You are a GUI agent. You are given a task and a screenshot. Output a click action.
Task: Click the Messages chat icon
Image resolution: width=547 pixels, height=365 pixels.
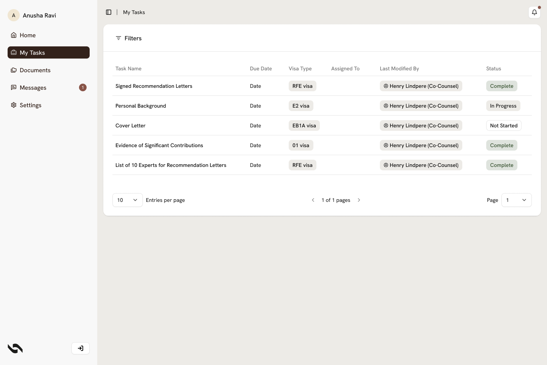(14, 87)
